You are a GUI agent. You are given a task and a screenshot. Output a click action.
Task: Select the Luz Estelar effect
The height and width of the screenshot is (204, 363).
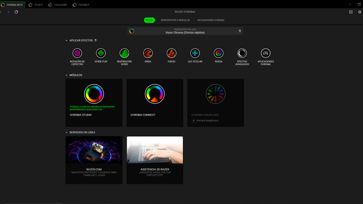[x=195, y=53]
